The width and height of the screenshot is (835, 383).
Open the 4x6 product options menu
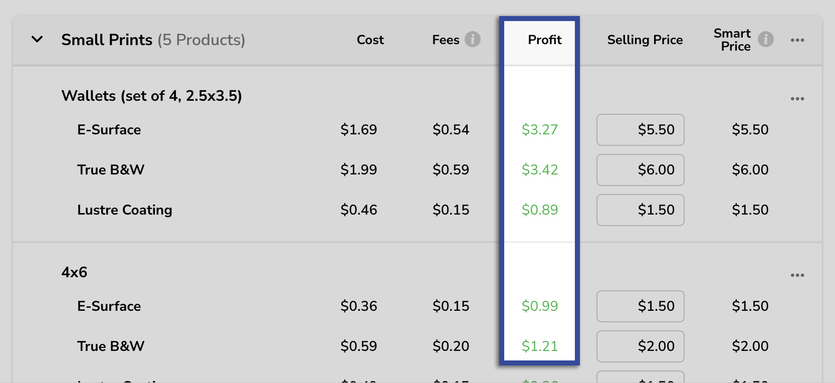[797, 275]
